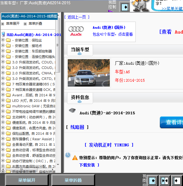Screen dimensions: 183x186
Task: Expand the 安装位置：连接位置和插头 node
Action: (x=3, y=56)
